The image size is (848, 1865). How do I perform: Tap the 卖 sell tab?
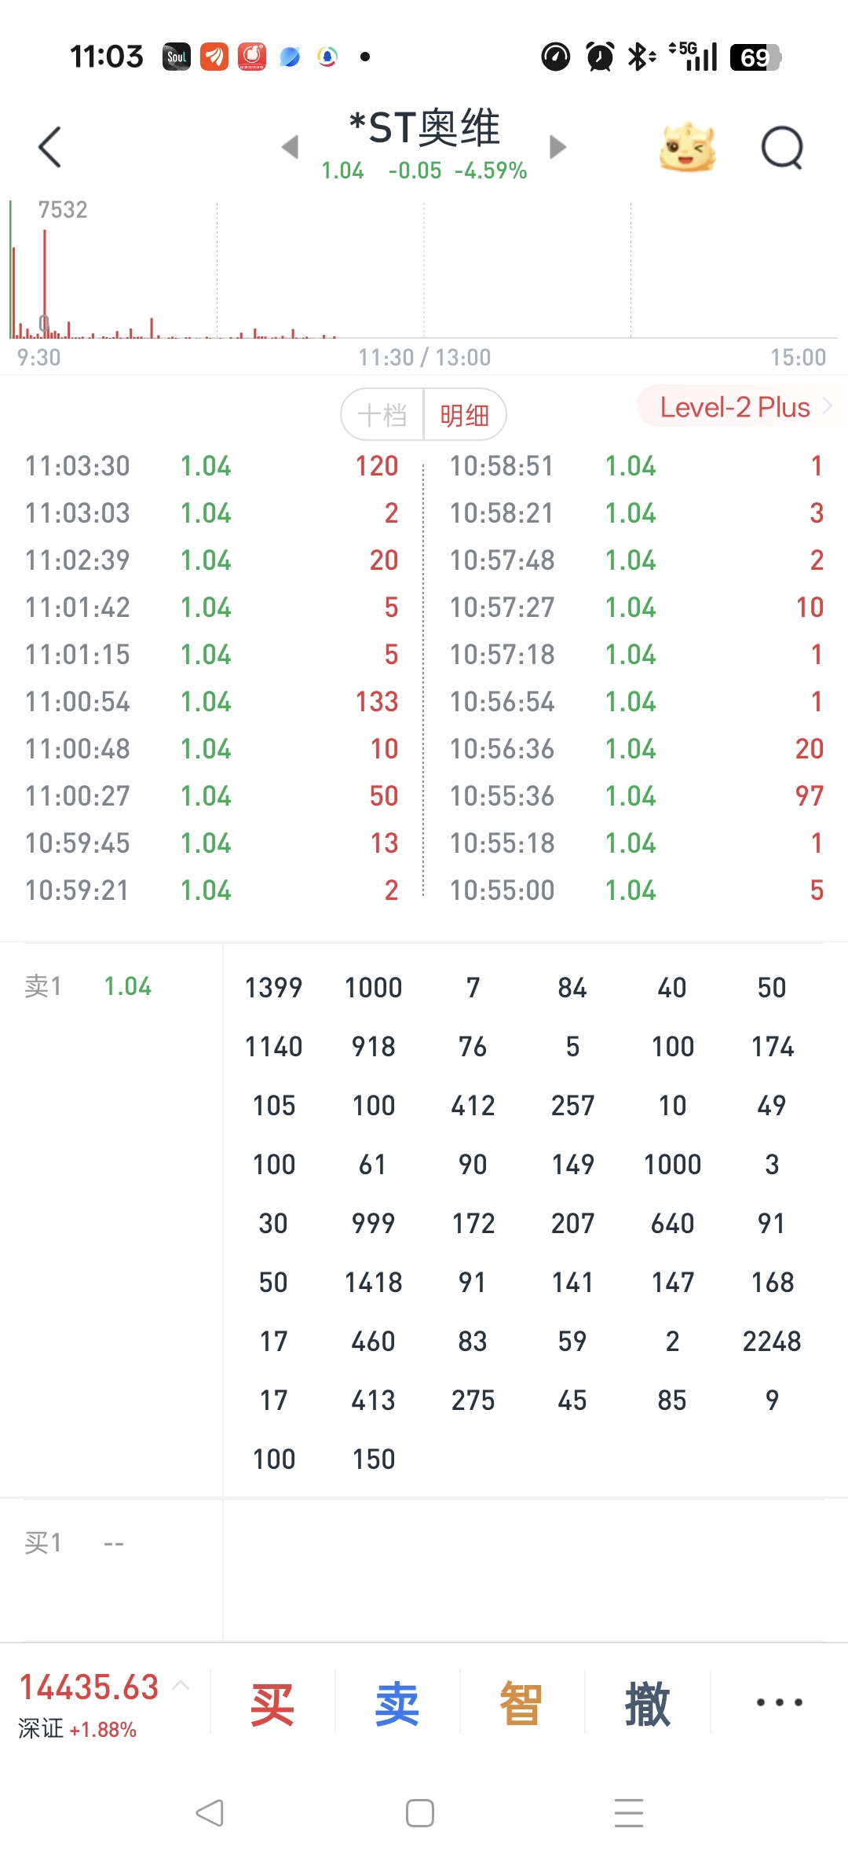pyautogui.click(x=397, y=1704)
